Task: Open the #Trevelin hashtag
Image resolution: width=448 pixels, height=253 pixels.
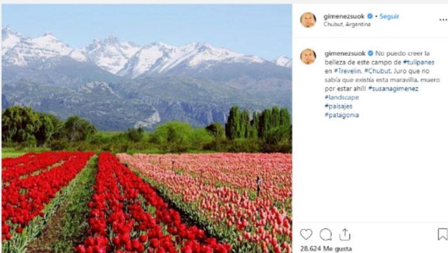Action: (x=348, y=71)
